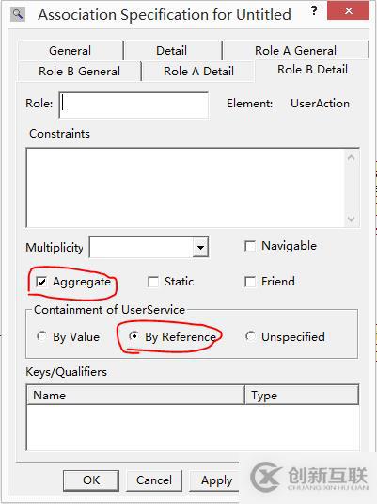The width and height of the screenshot is (377, 504).
Task: Close the Association Specification dialog
Action: tap(348, 10)
